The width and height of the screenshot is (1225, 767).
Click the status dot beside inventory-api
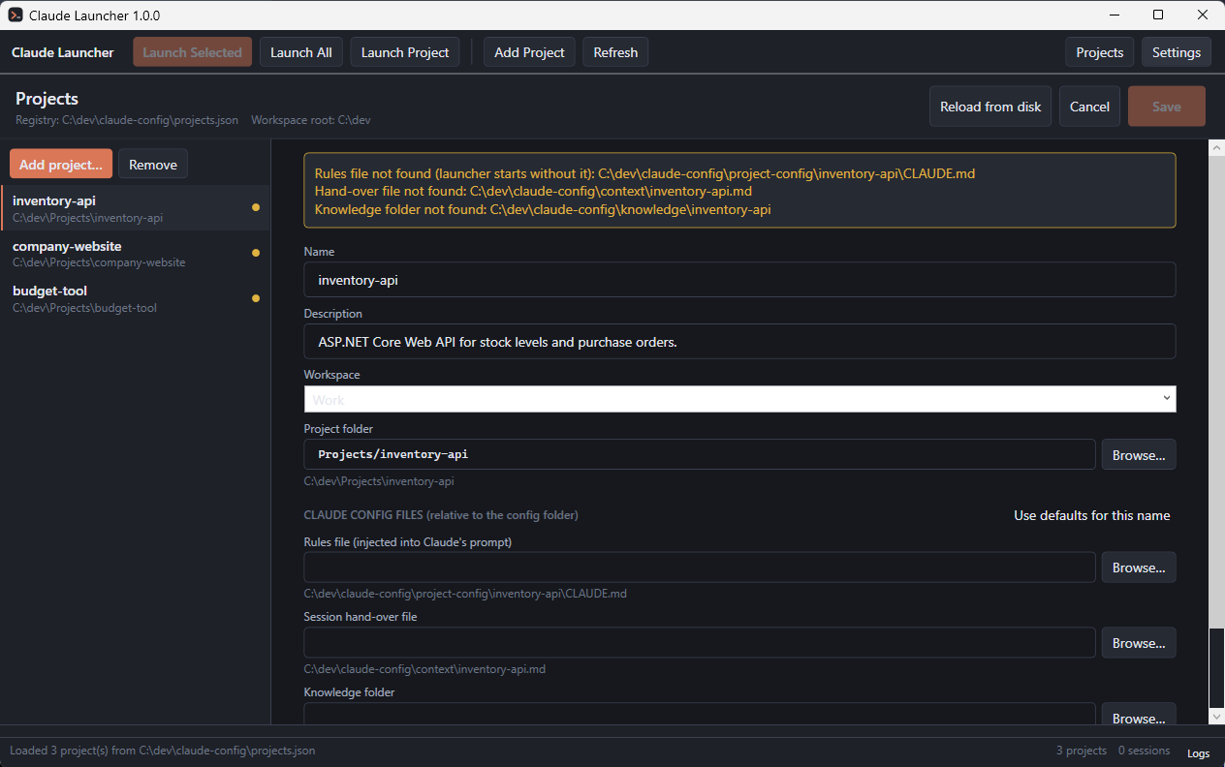point(256,207)
